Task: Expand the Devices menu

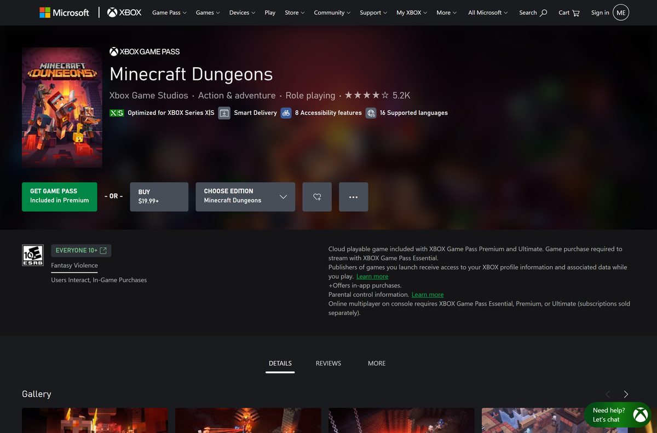Action: coord(242,13)
